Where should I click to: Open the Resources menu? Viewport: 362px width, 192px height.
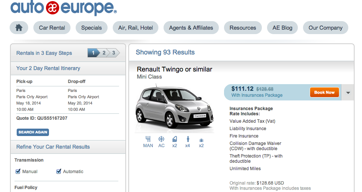pos(243,28)
